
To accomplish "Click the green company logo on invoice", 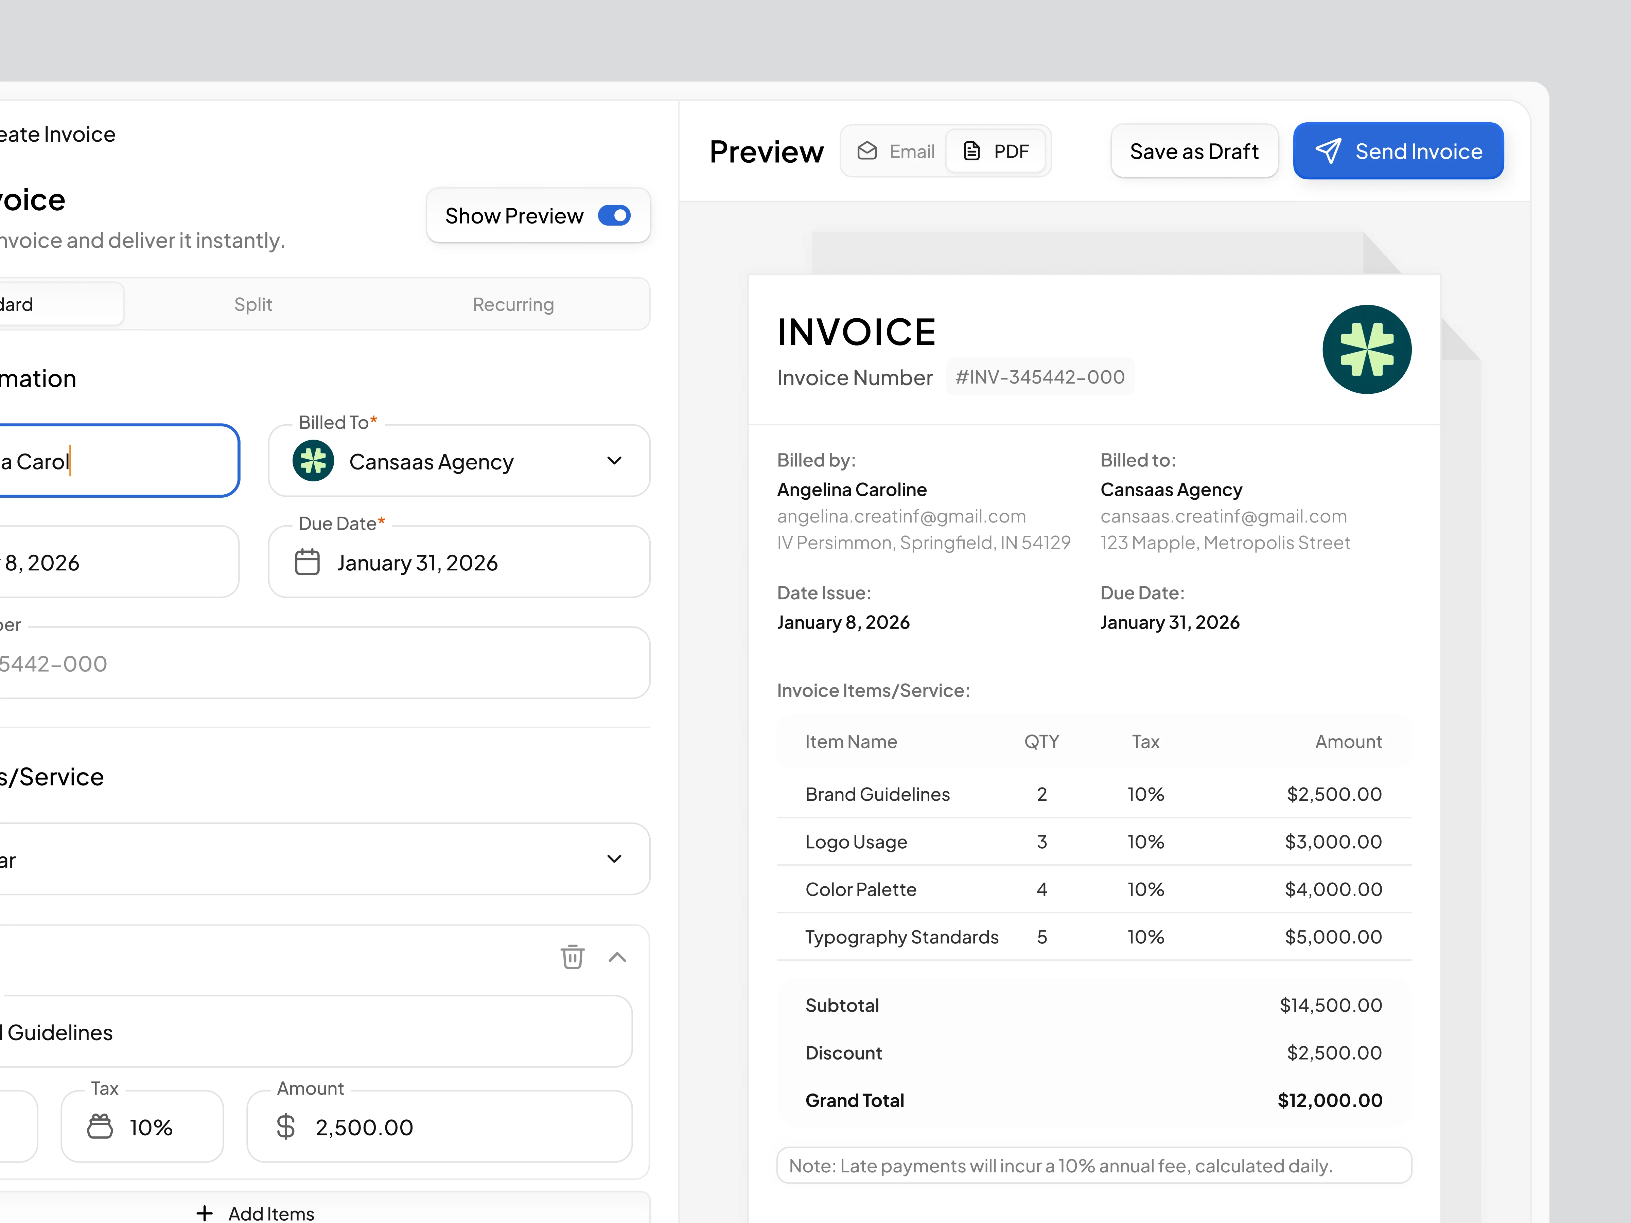I will click(1366, 350).
